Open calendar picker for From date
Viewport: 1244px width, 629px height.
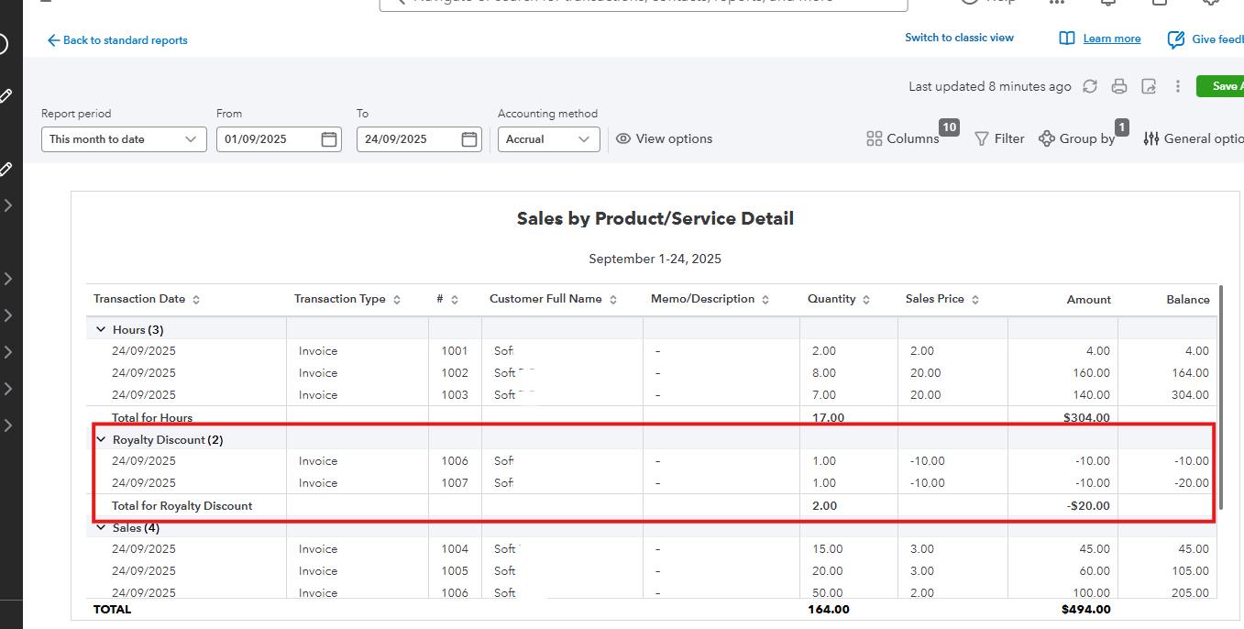329,139
